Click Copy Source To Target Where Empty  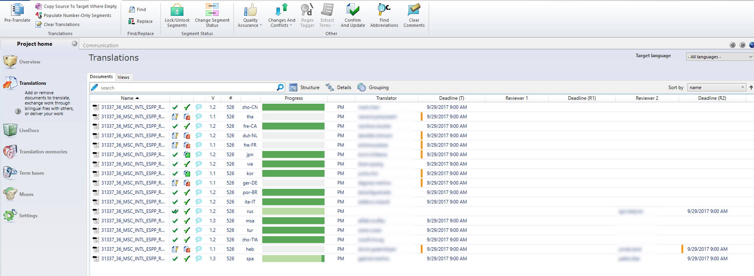pos(80,6)
